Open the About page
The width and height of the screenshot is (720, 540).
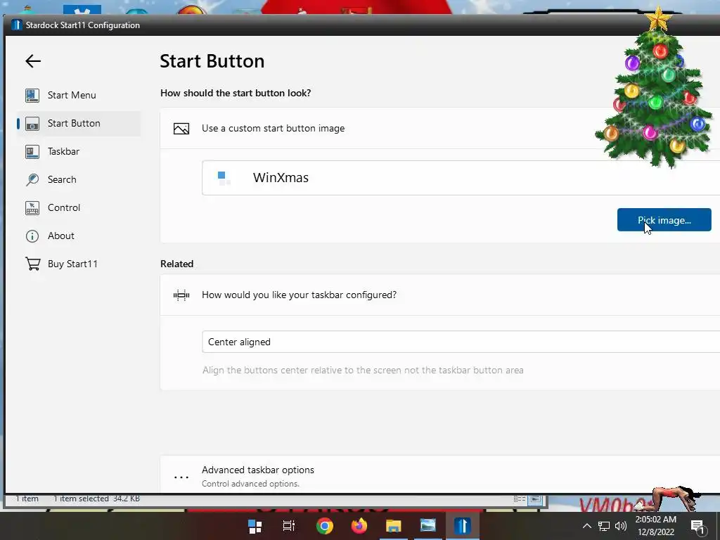click(79, 236)
